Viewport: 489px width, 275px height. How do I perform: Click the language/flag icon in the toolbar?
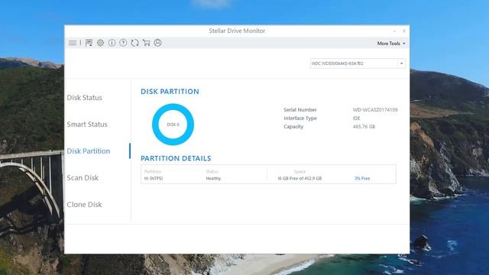tap(89, 43)
